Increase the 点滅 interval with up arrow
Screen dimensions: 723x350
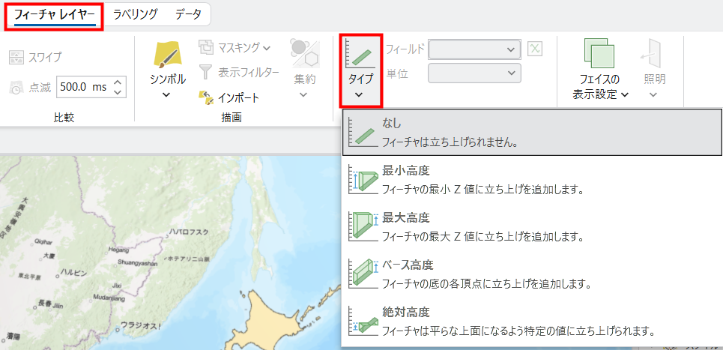tap(118, 82)
